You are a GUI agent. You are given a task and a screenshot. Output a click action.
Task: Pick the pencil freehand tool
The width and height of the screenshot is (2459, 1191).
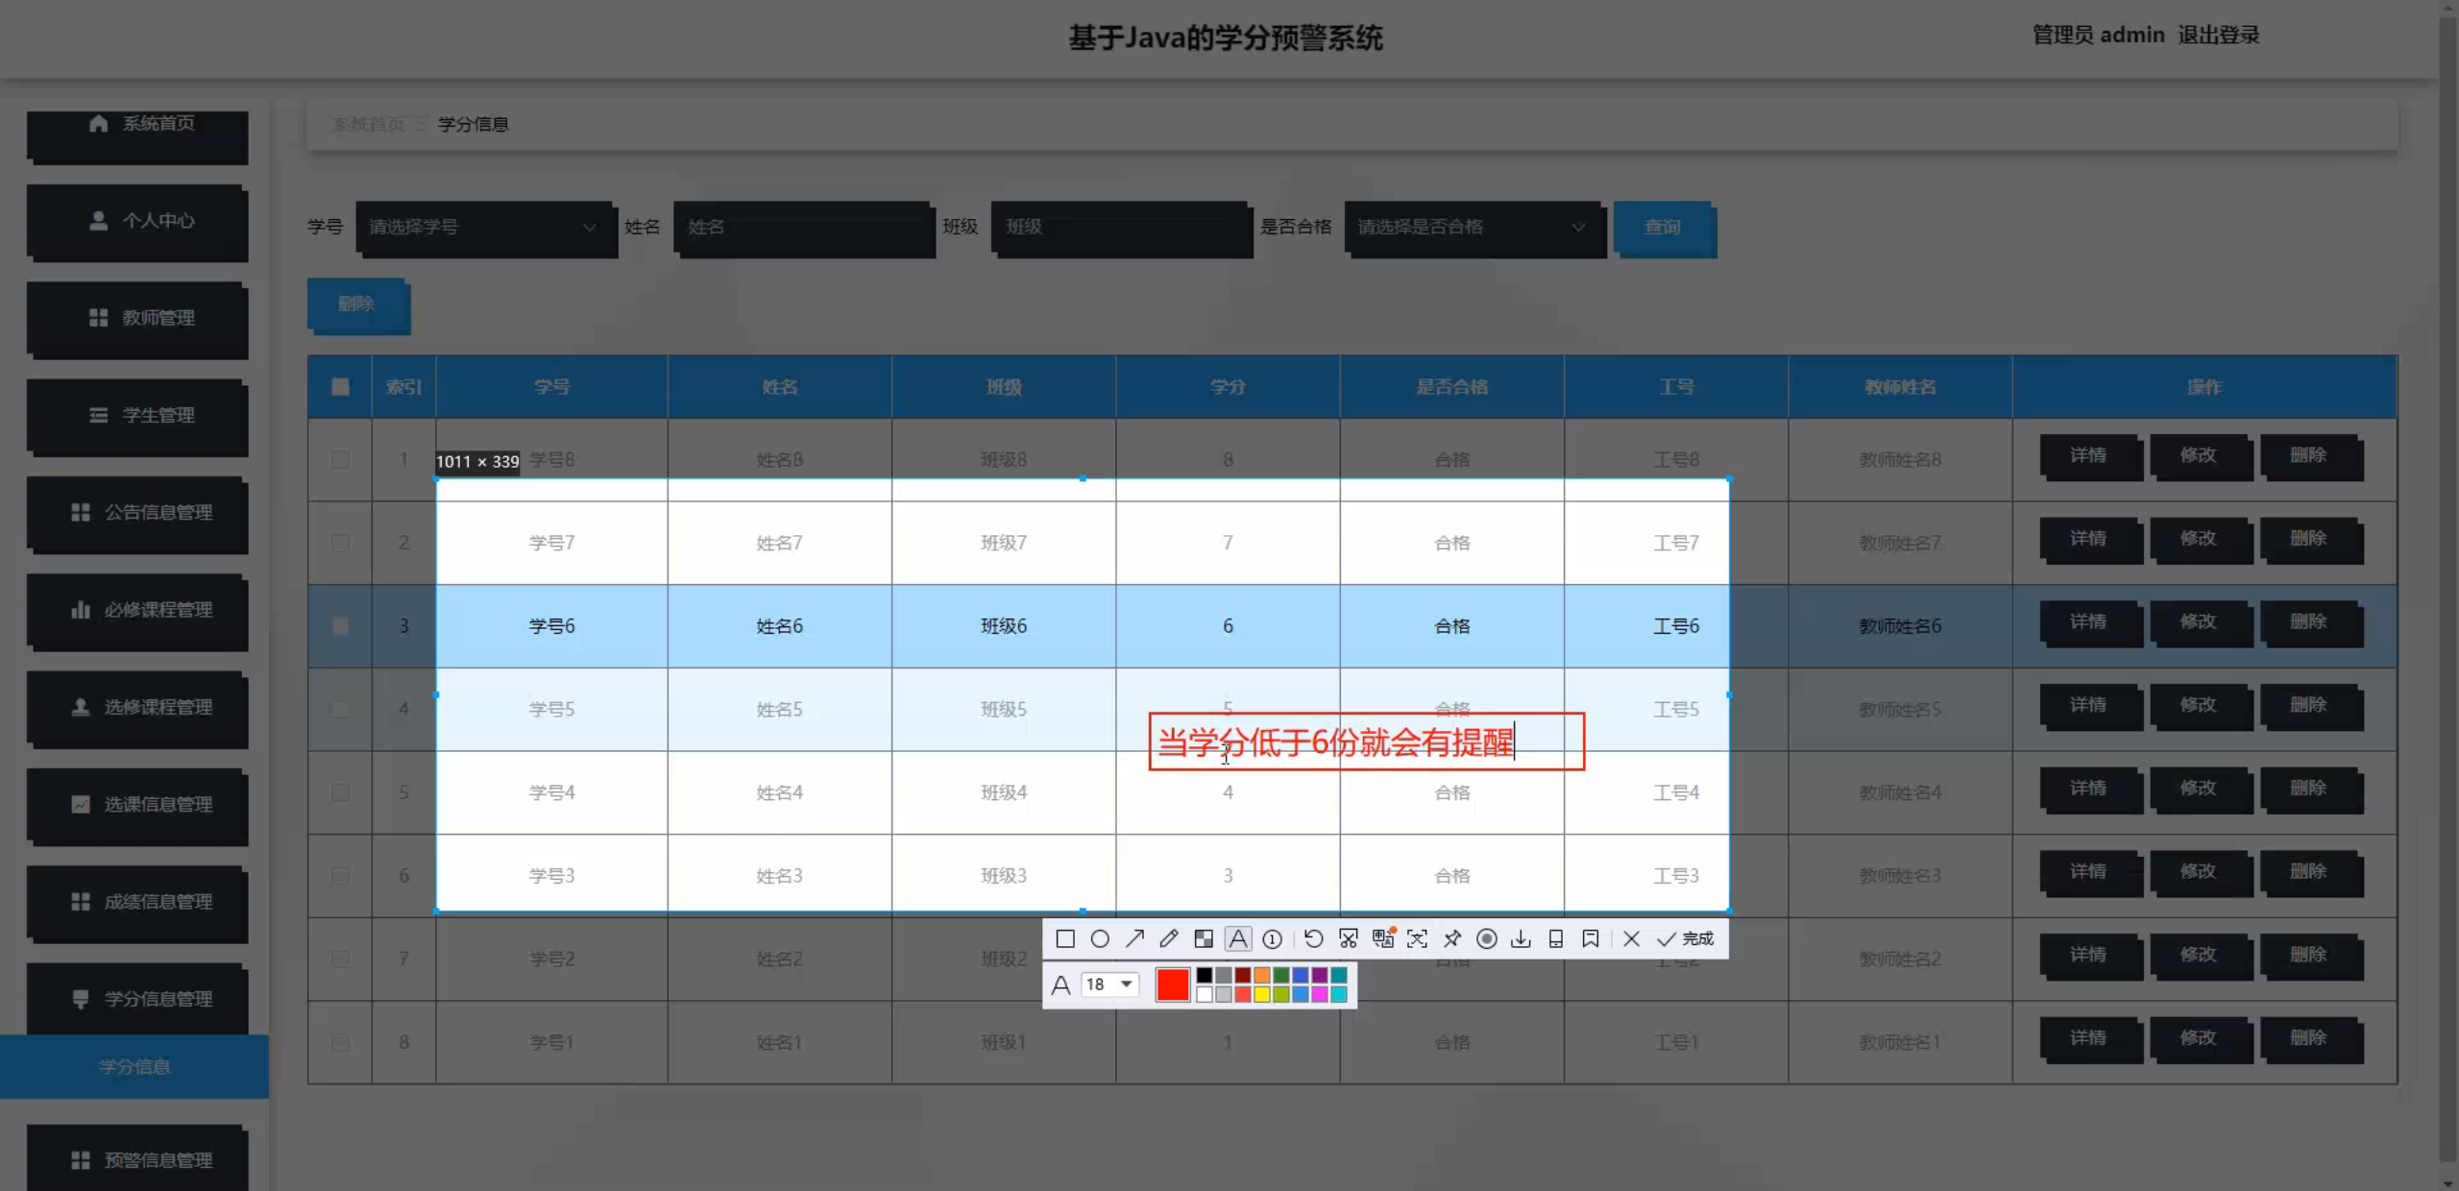1169,938
